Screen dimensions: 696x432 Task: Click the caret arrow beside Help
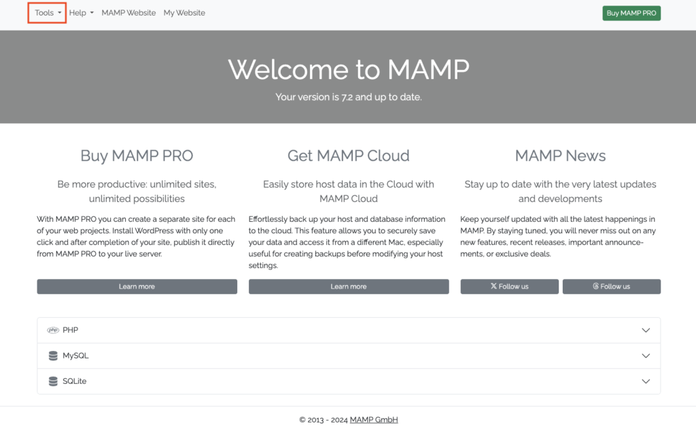(x=92, y=13)
